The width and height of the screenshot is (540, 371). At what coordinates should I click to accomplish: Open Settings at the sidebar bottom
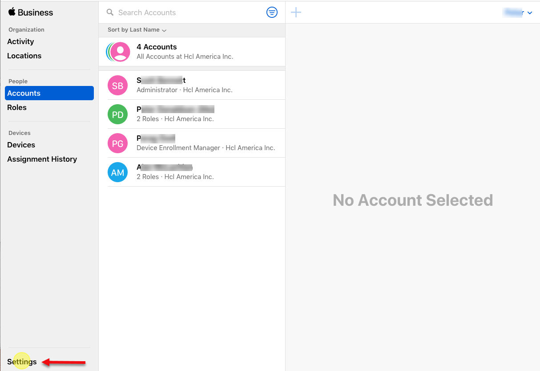click(x=22, y=362)
